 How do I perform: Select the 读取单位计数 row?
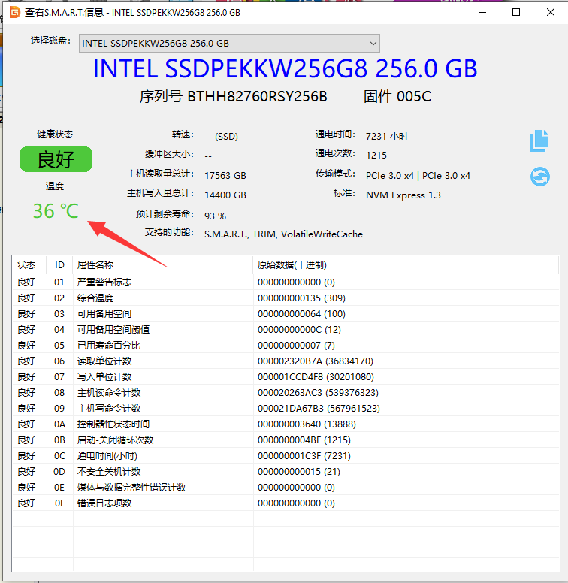tap(286, 361)
